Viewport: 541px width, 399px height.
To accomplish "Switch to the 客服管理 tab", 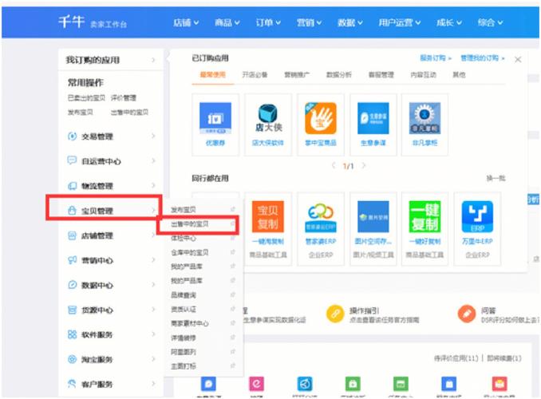I will coord(381,74).
